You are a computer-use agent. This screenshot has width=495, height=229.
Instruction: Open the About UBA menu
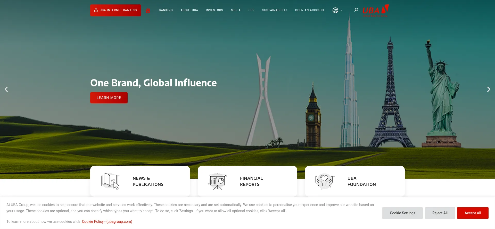189,10
